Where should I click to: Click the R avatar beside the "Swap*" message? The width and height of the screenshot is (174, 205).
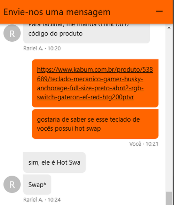click(12, 184)
